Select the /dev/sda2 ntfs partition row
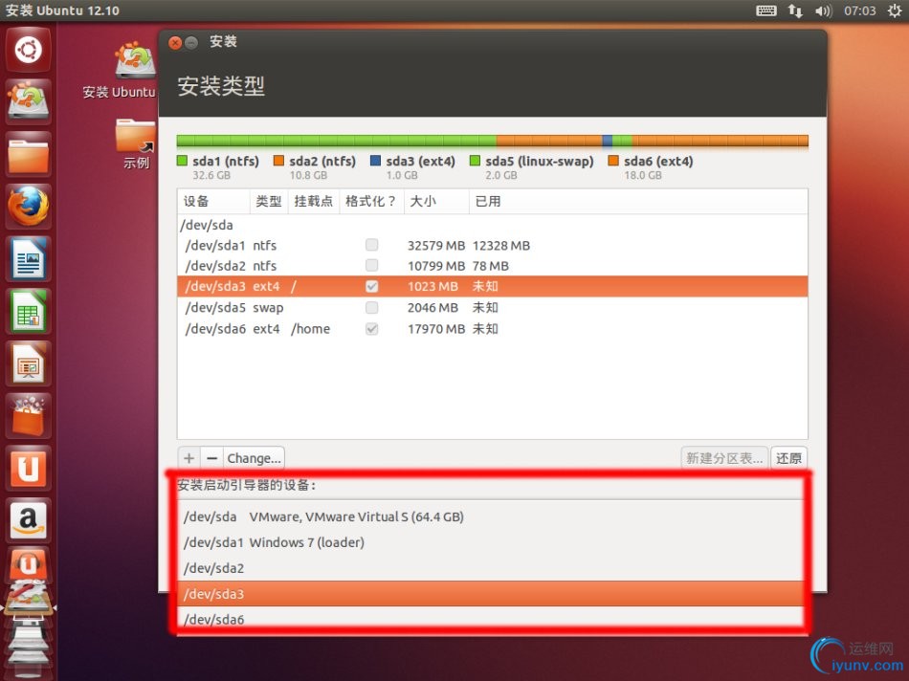The height and width of the screenshot is (681, 909). pos(492,266)
